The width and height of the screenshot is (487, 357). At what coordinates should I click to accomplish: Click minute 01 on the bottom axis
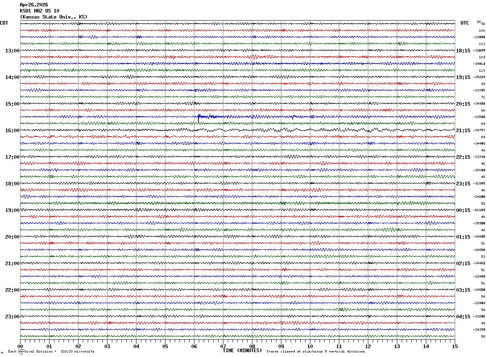49,346
